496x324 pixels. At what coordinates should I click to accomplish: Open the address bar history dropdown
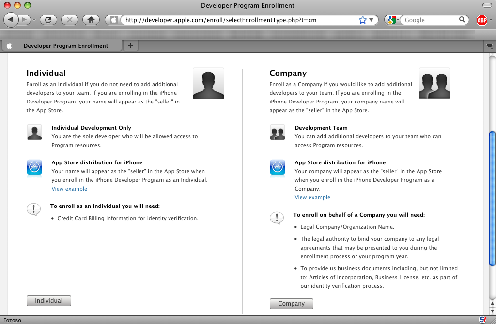[372, 20]
